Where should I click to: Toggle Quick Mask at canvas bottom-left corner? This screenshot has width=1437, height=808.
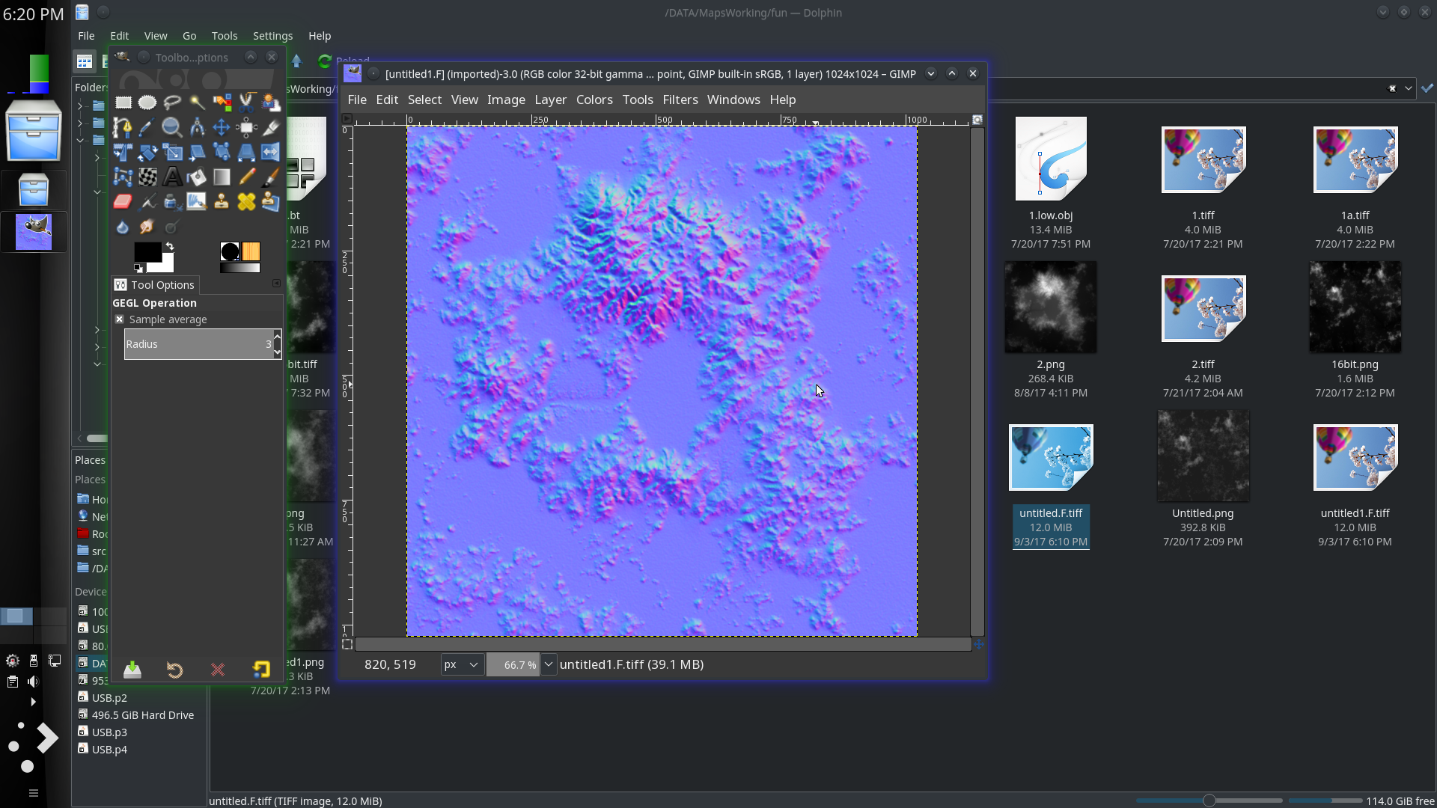347,644
